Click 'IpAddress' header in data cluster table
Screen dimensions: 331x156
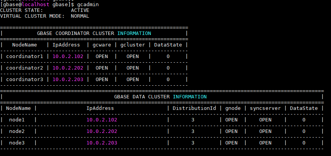pyautogui.click(x=100, y=108)
